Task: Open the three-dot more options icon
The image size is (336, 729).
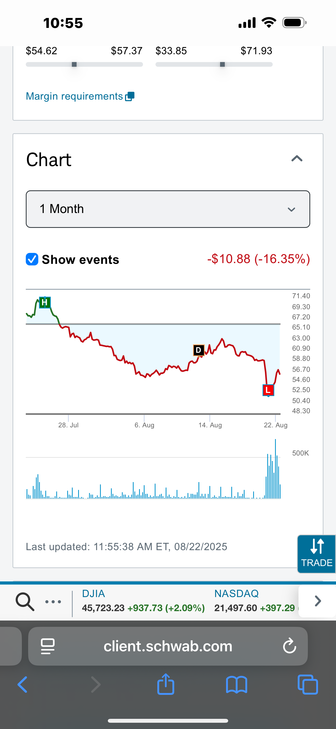Action: [53, 602]
